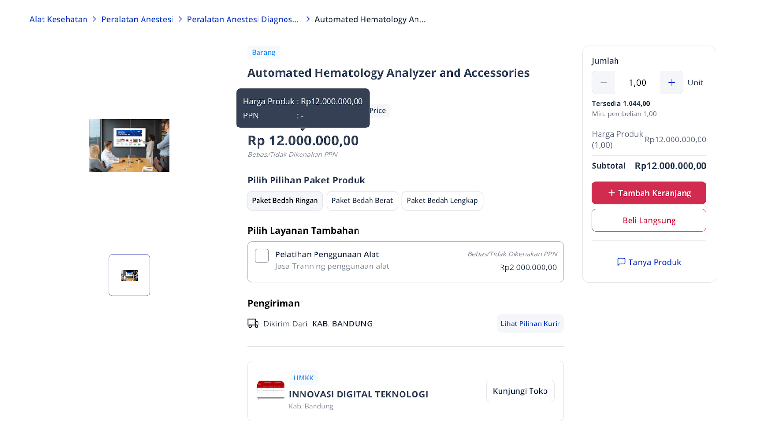Select Paket Bedah Berat option

(x=362, y=200)
